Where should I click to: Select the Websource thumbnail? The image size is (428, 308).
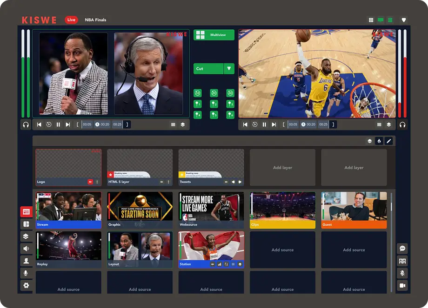click(211, 210)
